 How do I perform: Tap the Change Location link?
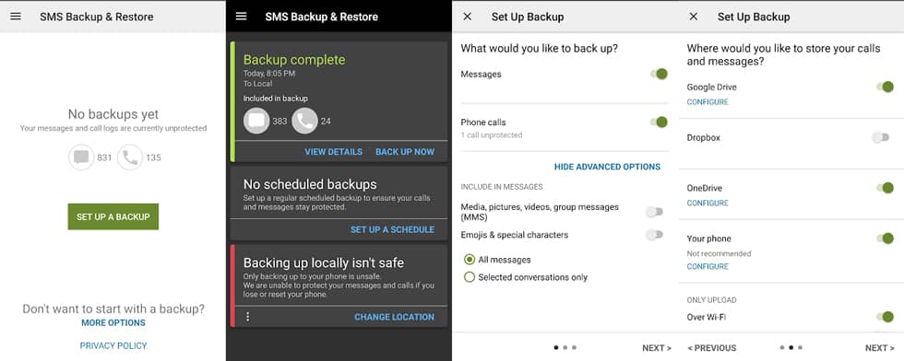pos(395,317)
